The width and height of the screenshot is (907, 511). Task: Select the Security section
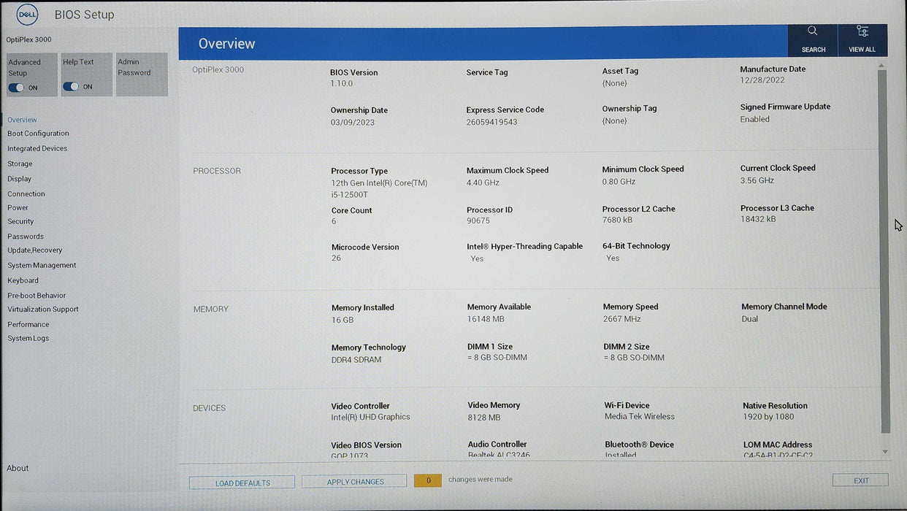pos(20,221)
